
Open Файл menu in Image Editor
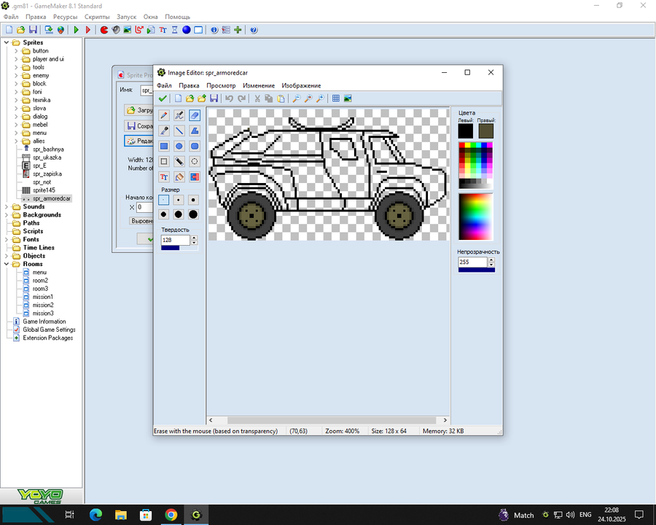tap(164, 85)
